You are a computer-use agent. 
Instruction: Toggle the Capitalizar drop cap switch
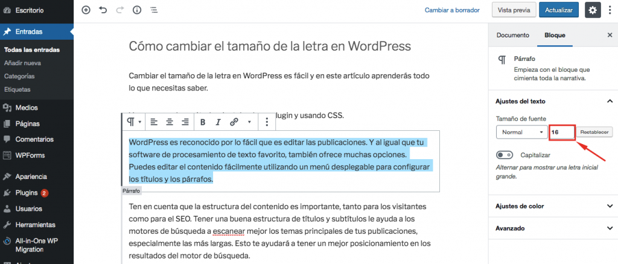(x=505, y=154)
